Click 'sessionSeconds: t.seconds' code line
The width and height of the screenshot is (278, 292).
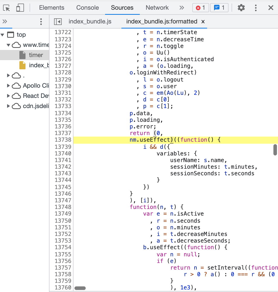pyautogui.click(x=212, y=174)
